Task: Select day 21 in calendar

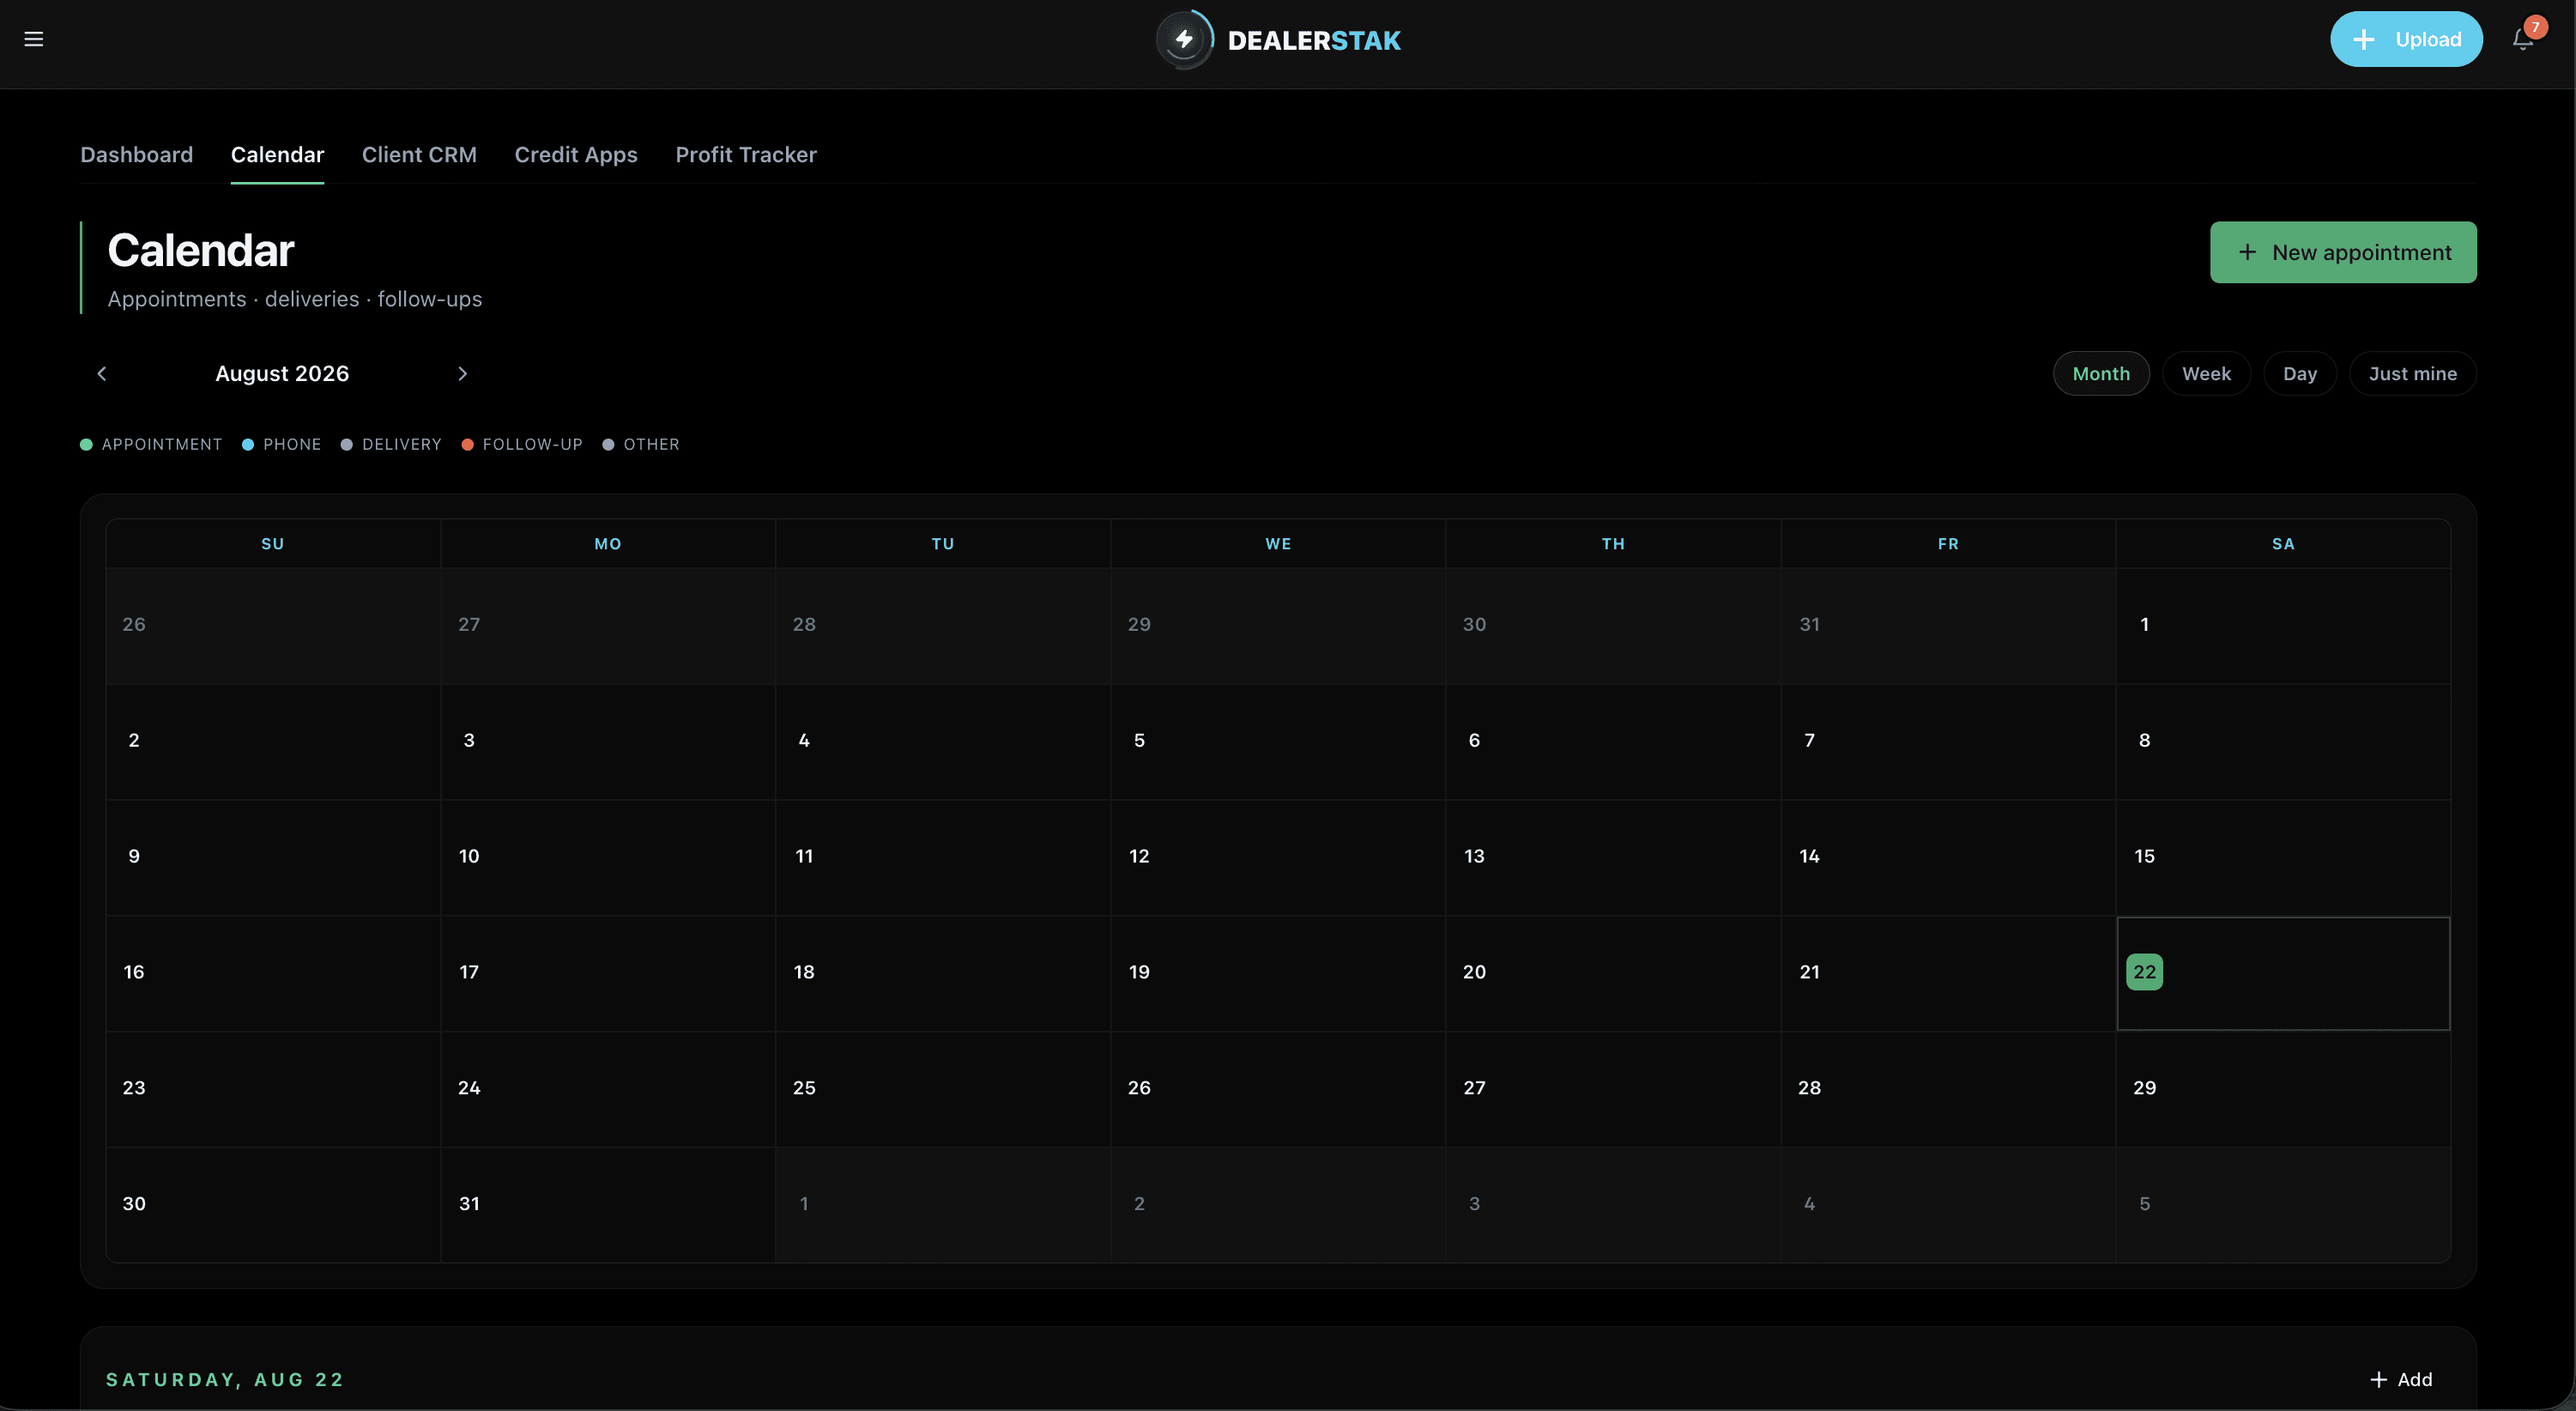Action: point(1948,973)
